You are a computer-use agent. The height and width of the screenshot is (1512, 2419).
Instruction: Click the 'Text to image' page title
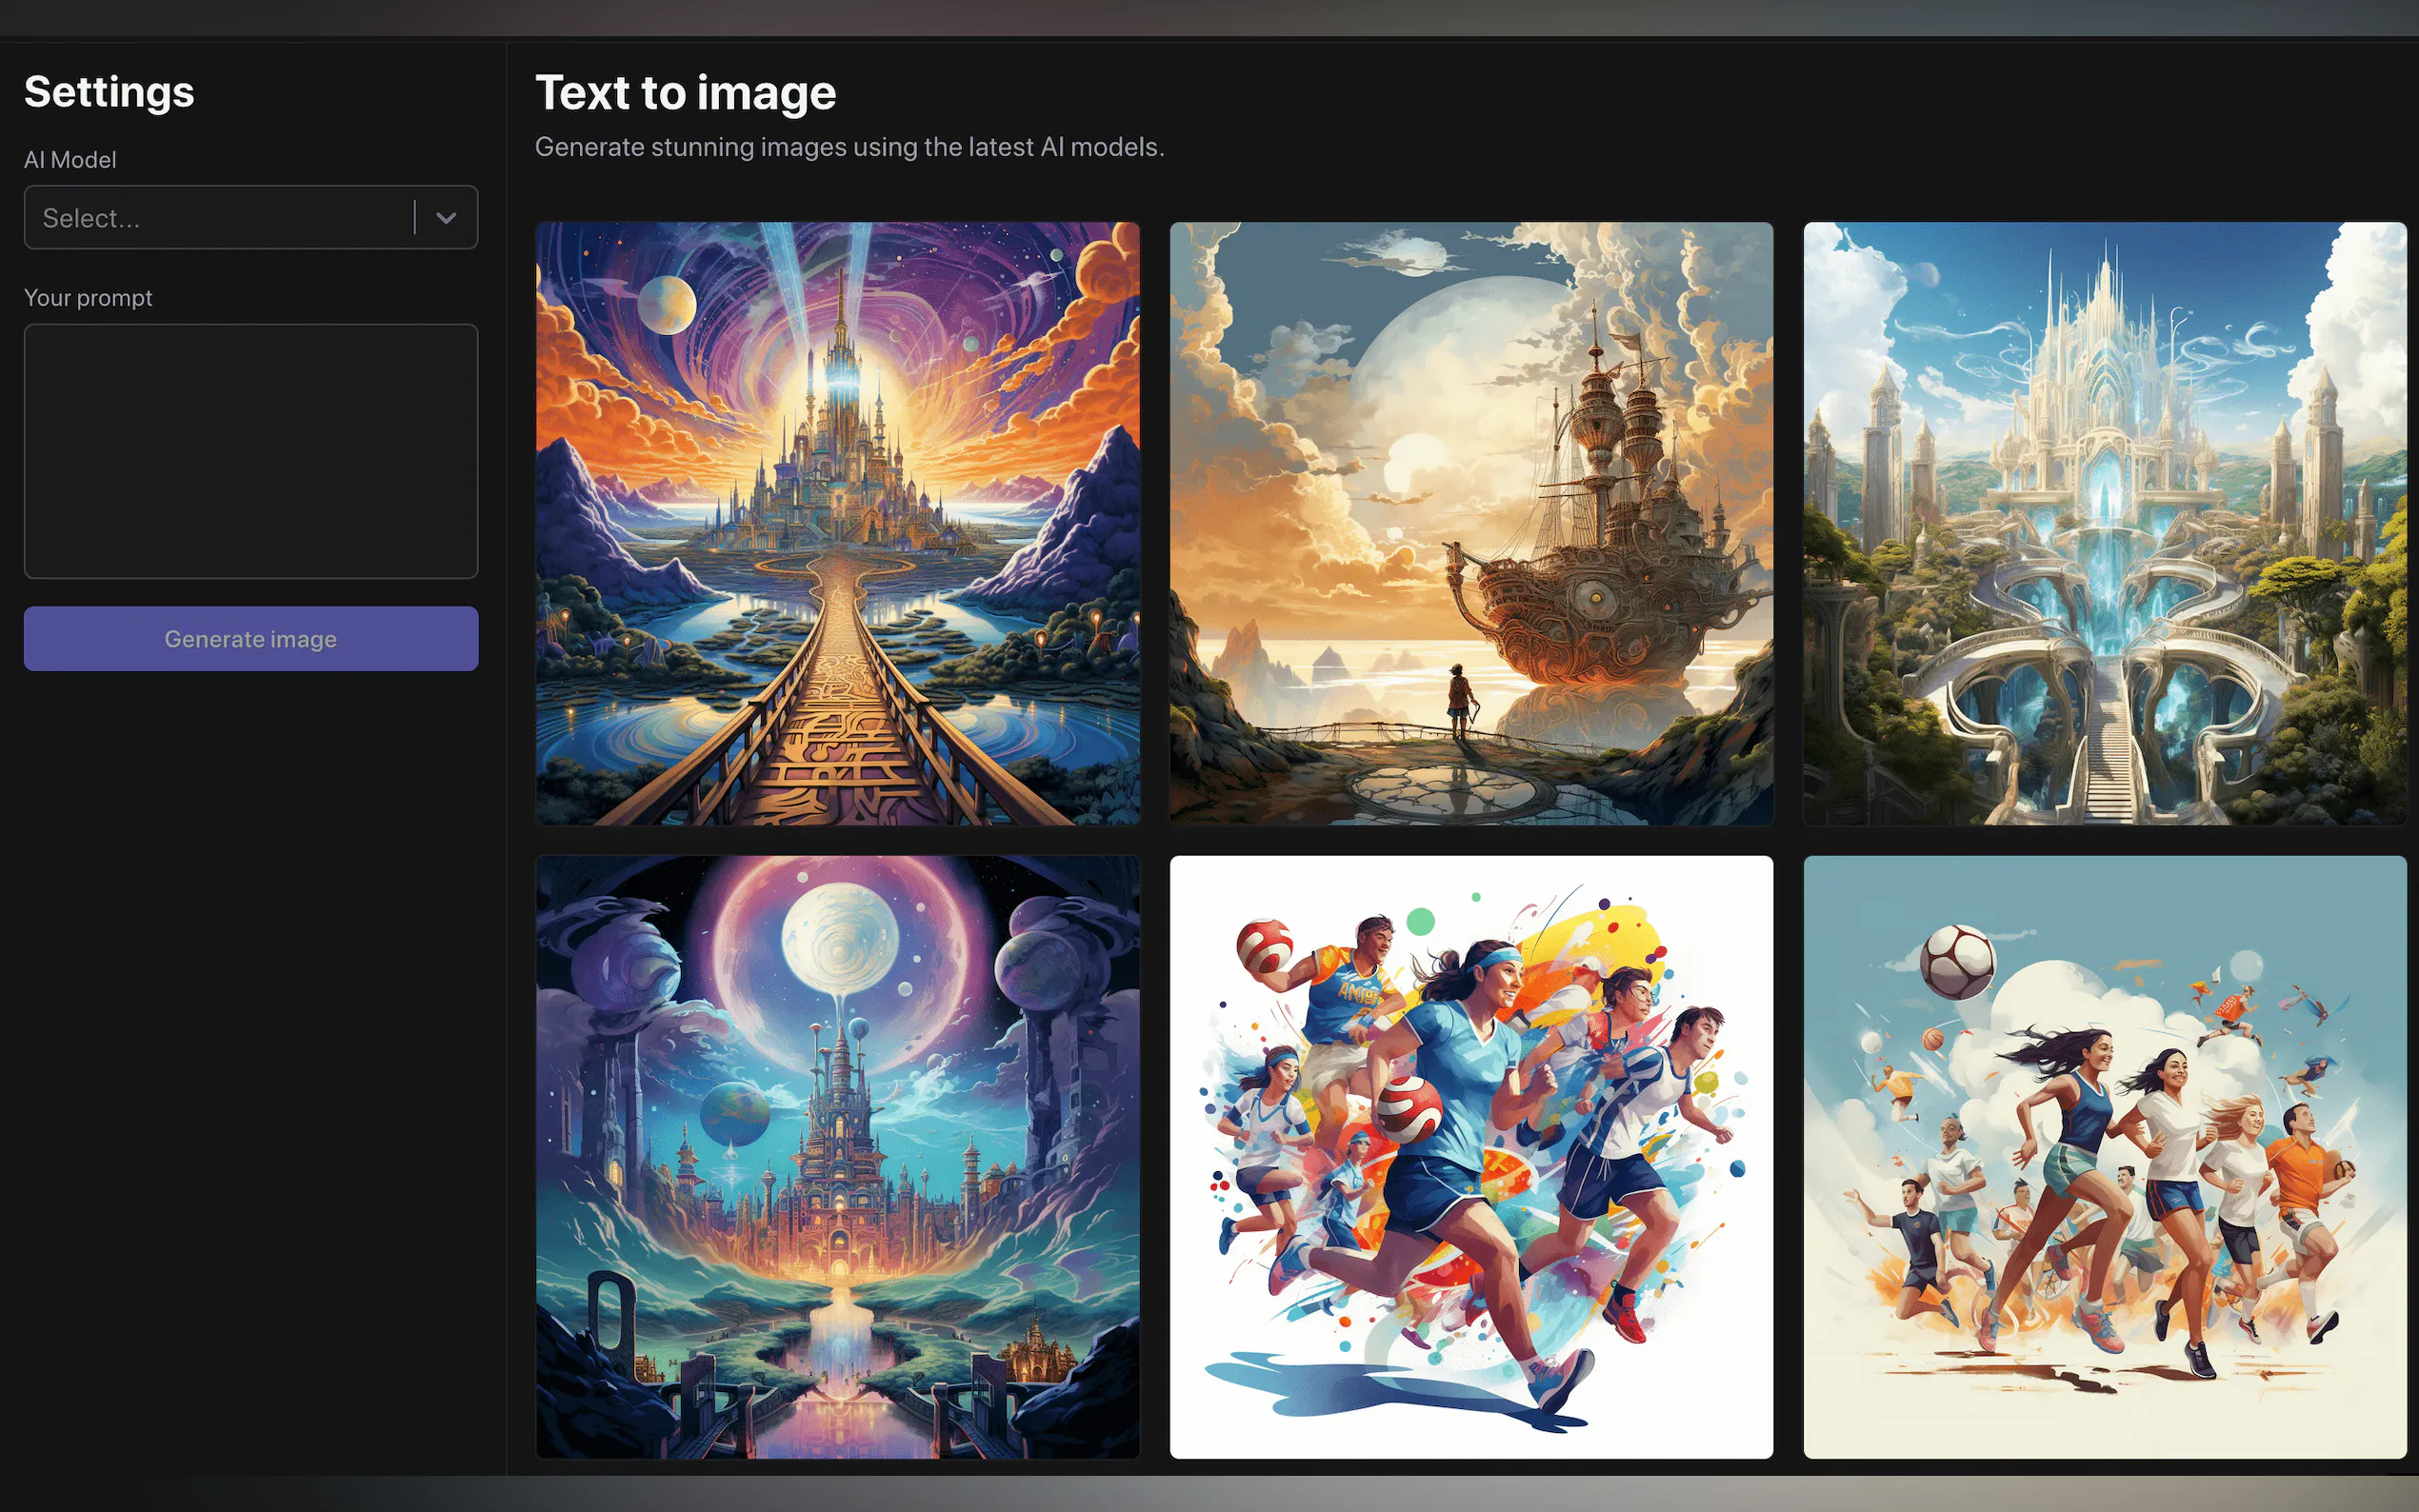[x=685, y=93]
